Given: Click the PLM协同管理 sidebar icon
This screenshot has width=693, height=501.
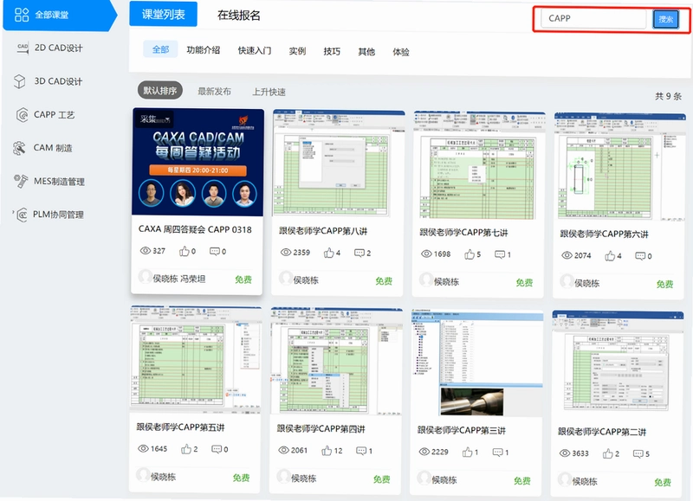Looking at the screenshot, I should pos(21,215).
